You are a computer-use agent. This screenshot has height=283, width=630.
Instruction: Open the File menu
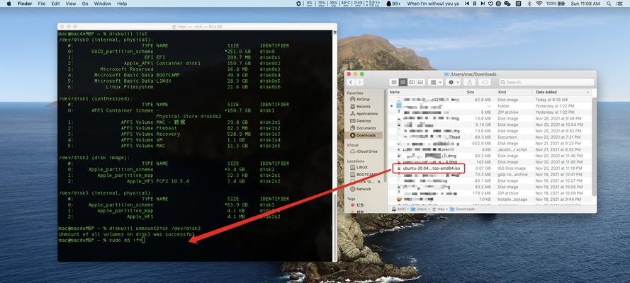click(41, 4)
